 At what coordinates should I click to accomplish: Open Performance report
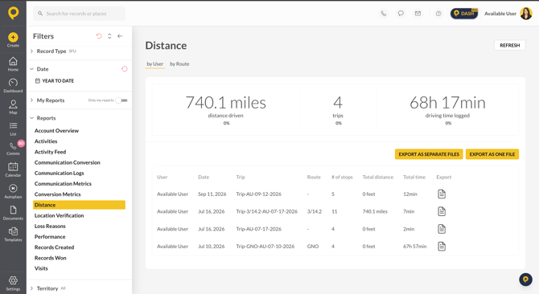pyautogui.click(x=50, y=237)
